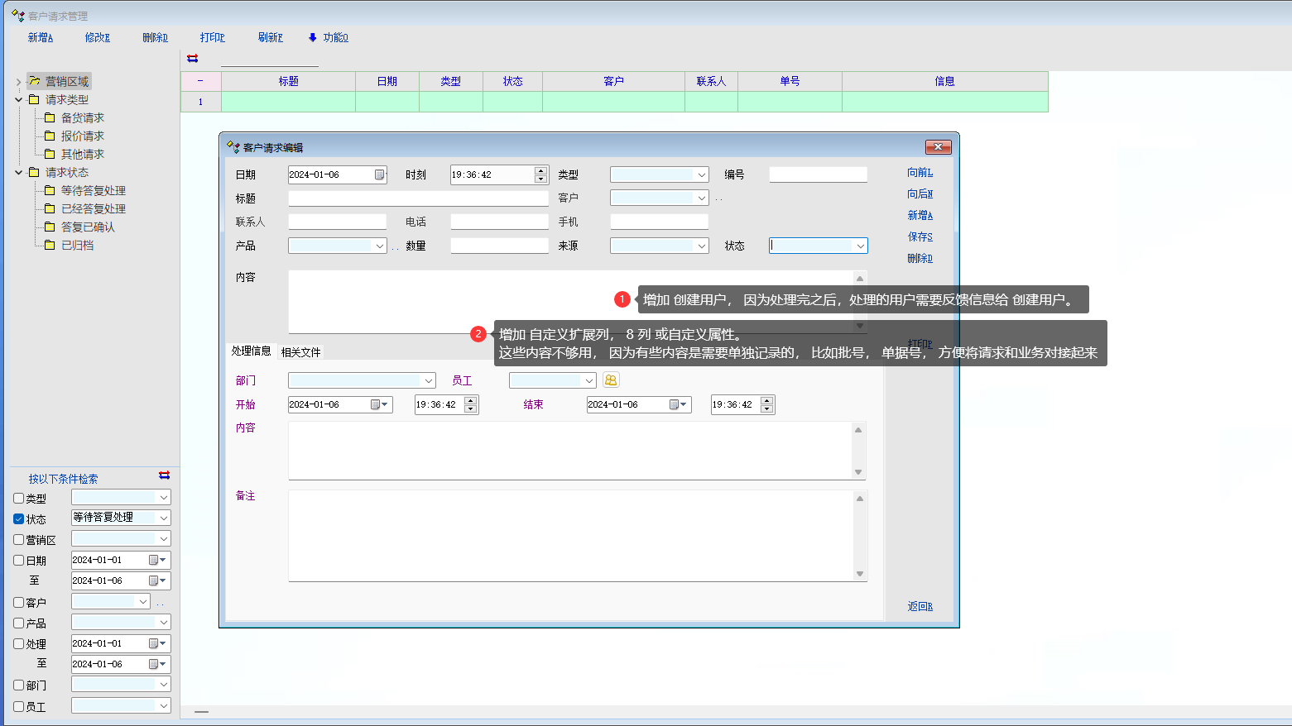Viewport: 1292px width, 726px height.
Task: Click the red-blue swap icon above the table
Action: pyautogui.click(x=193, y=59)
